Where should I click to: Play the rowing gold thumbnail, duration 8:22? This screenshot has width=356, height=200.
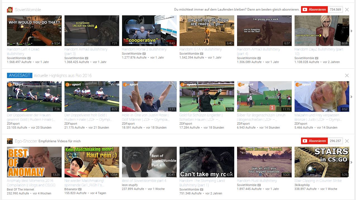(92, 97)
